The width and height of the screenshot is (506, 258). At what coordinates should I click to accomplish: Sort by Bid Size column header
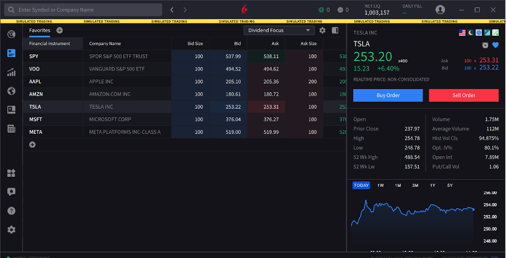pos(190,44)
